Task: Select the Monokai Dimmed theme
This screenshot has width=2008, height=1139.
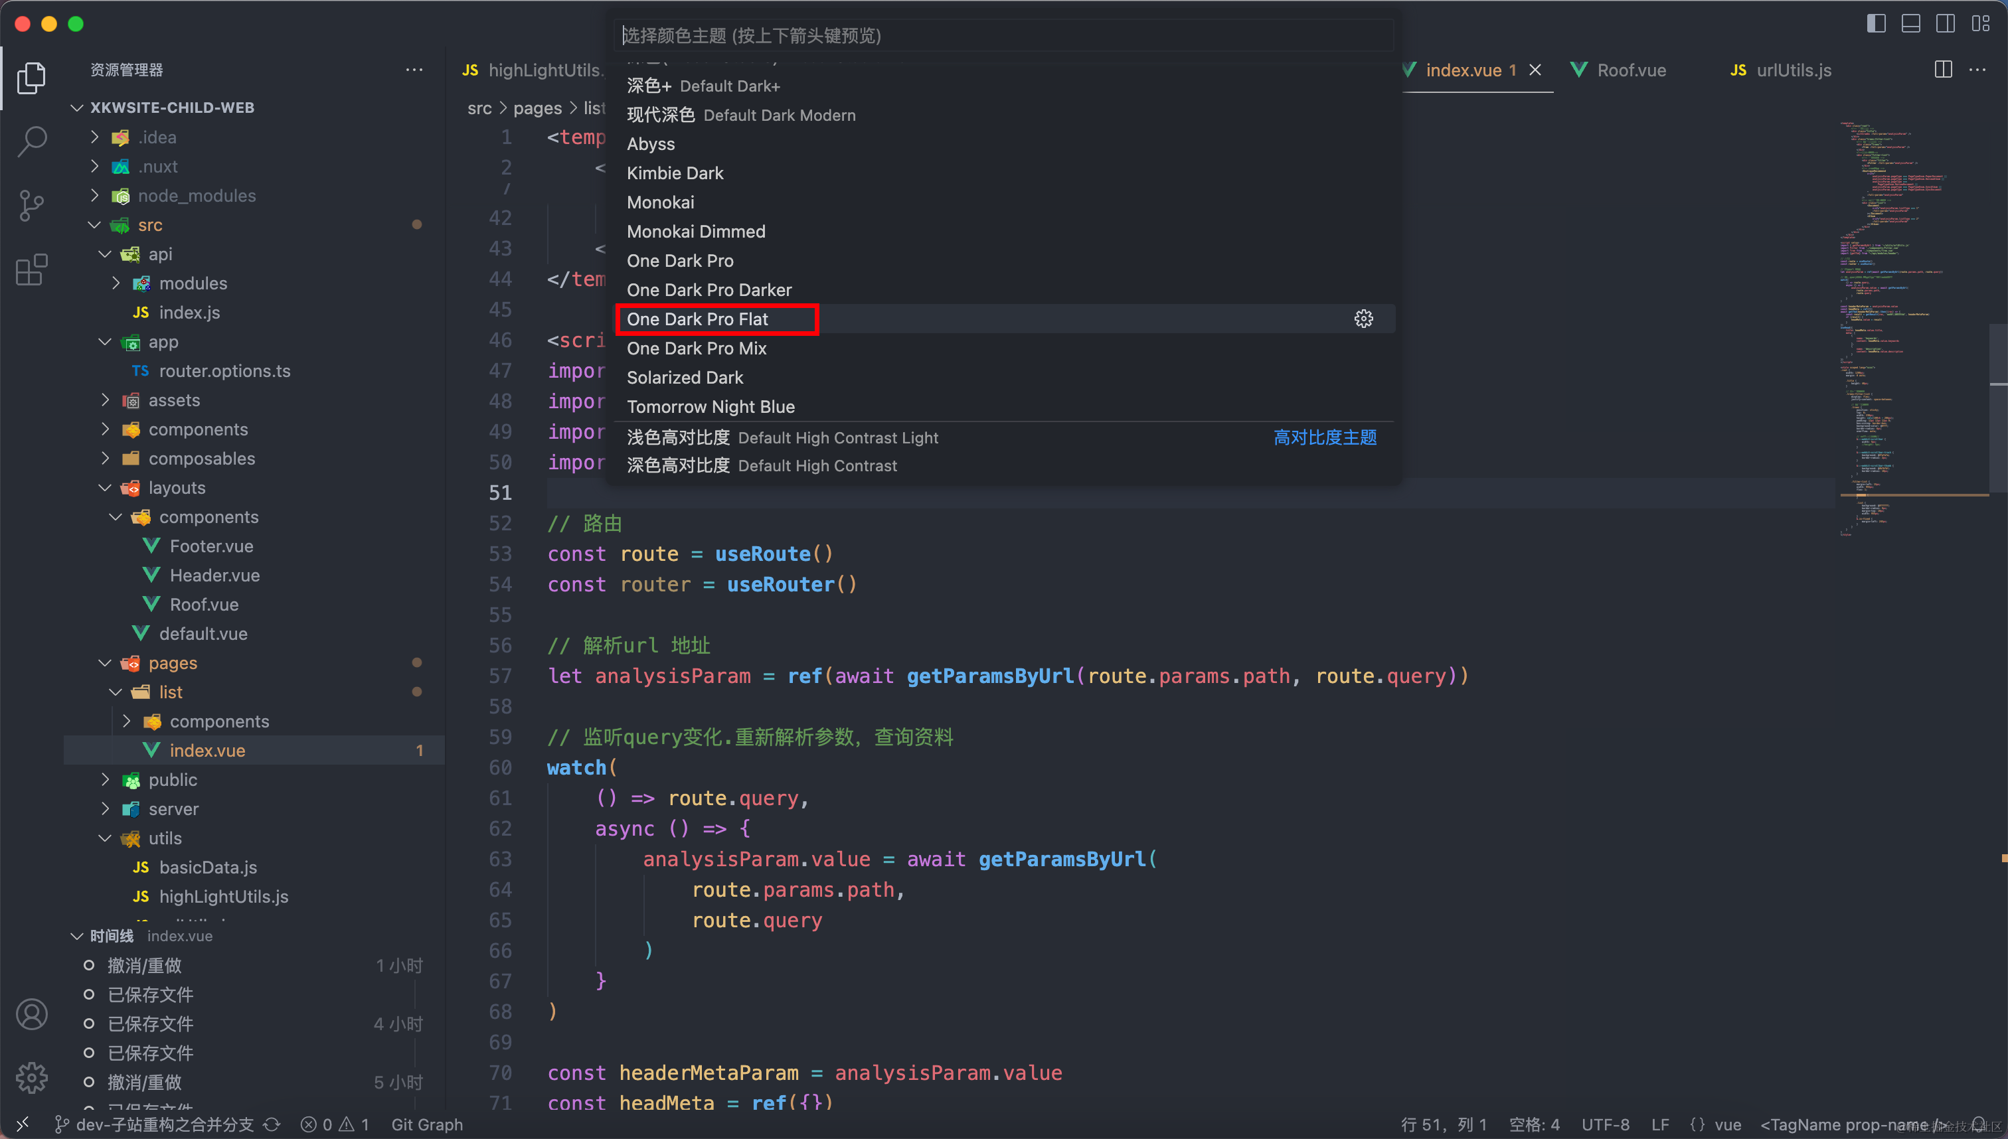Action: tap(1005, 232)
